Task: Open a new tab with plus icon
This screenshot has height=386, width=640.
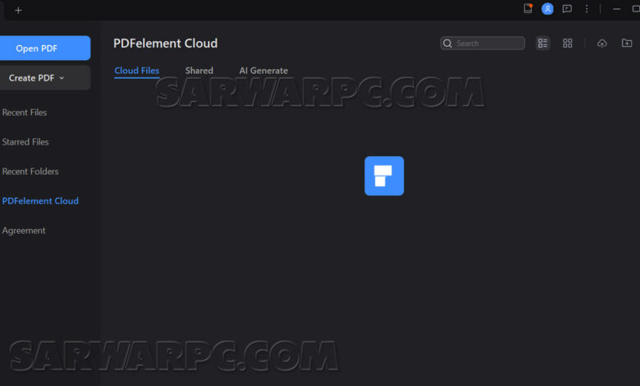Action: [18, 10]
